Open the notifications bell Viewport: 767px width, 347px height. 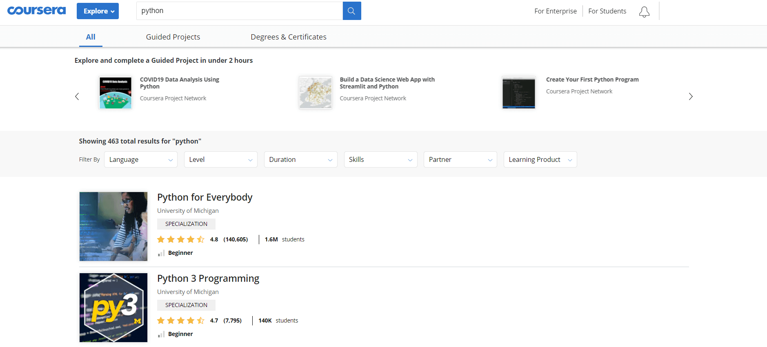tap(644, 12)
